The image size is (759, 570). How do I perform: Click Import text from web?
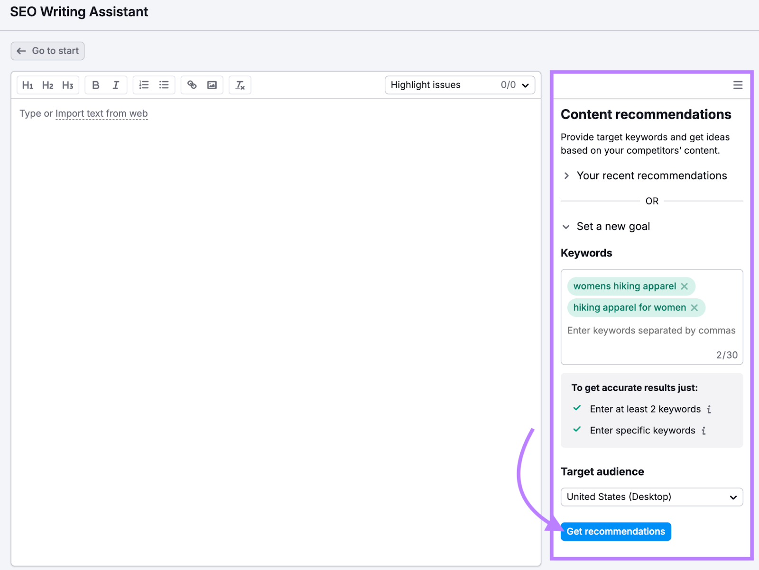click(101, 113)
